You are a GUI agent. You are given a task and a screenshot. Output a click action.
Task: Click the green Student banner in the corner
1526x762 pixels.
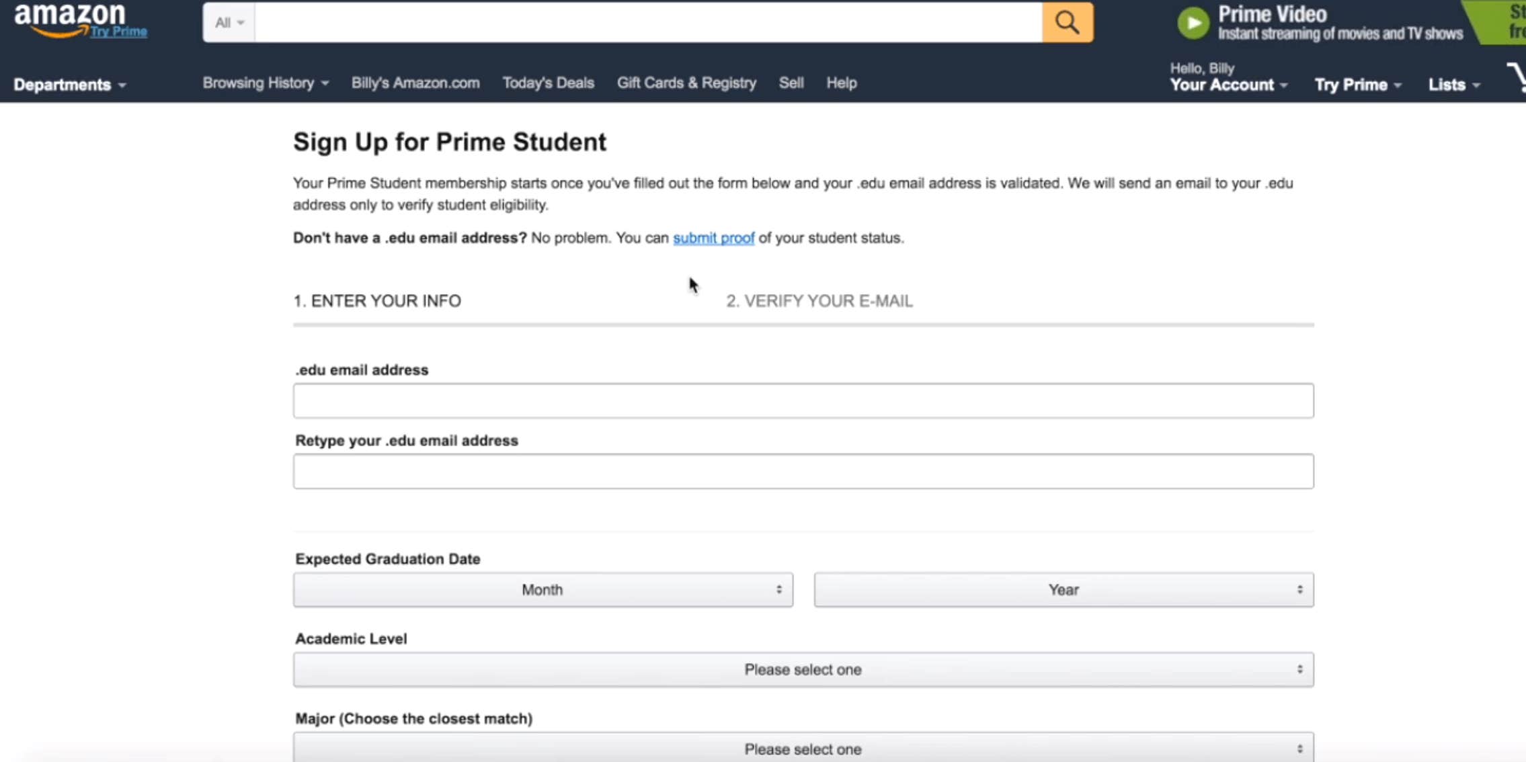click(x=1502, y=22)
